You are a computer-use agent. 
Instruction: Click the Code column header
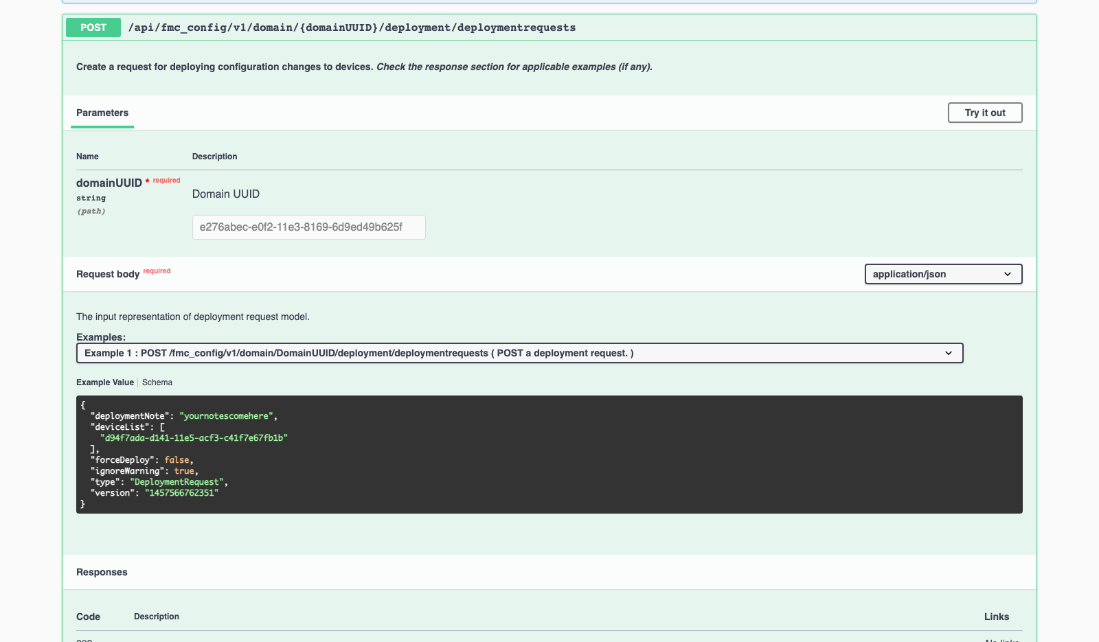pyautogui.click(x=88, y=617)
